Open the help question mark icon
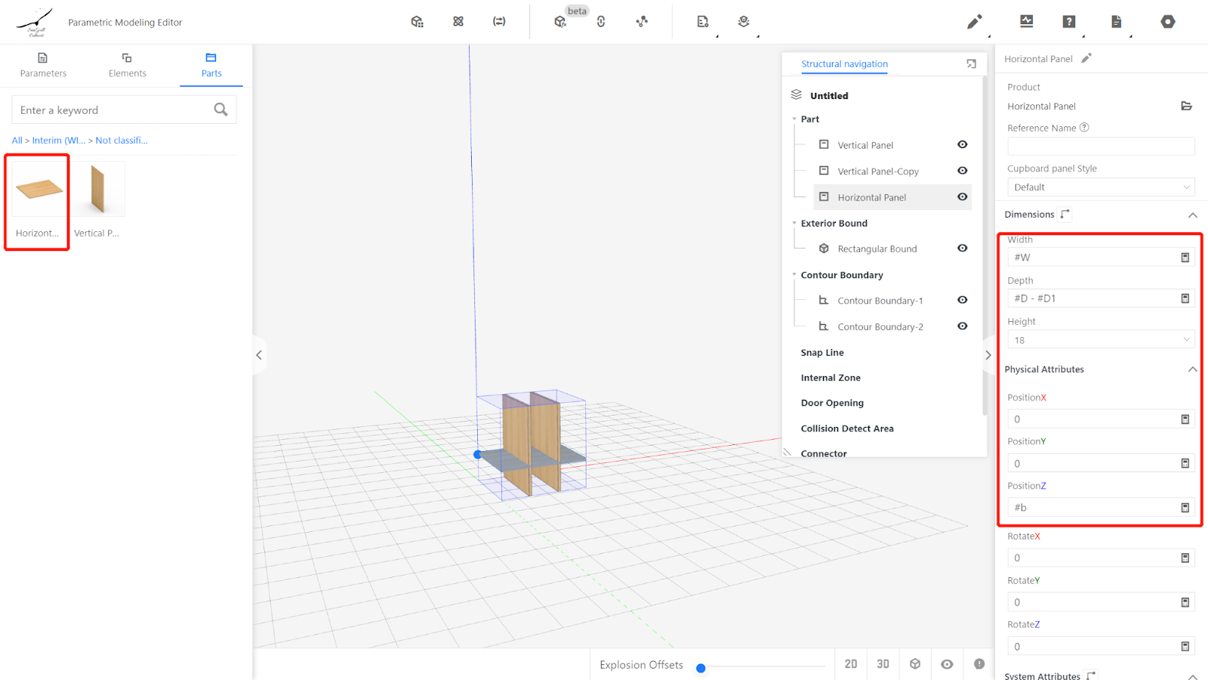Screen dimensions: 1208x680 tap(1068, 22)
